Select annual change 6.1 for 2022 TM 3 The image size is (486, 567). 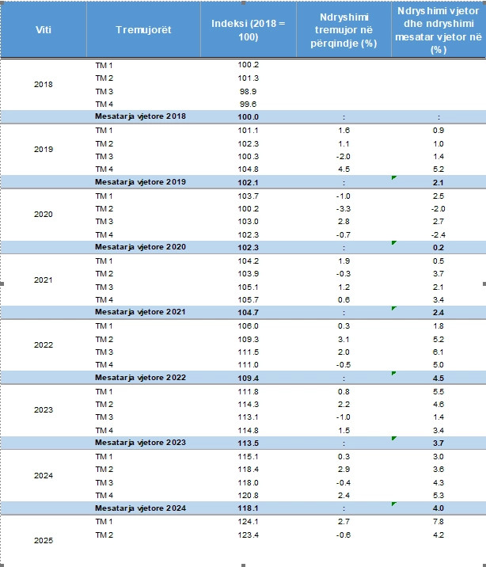point(439,352)
